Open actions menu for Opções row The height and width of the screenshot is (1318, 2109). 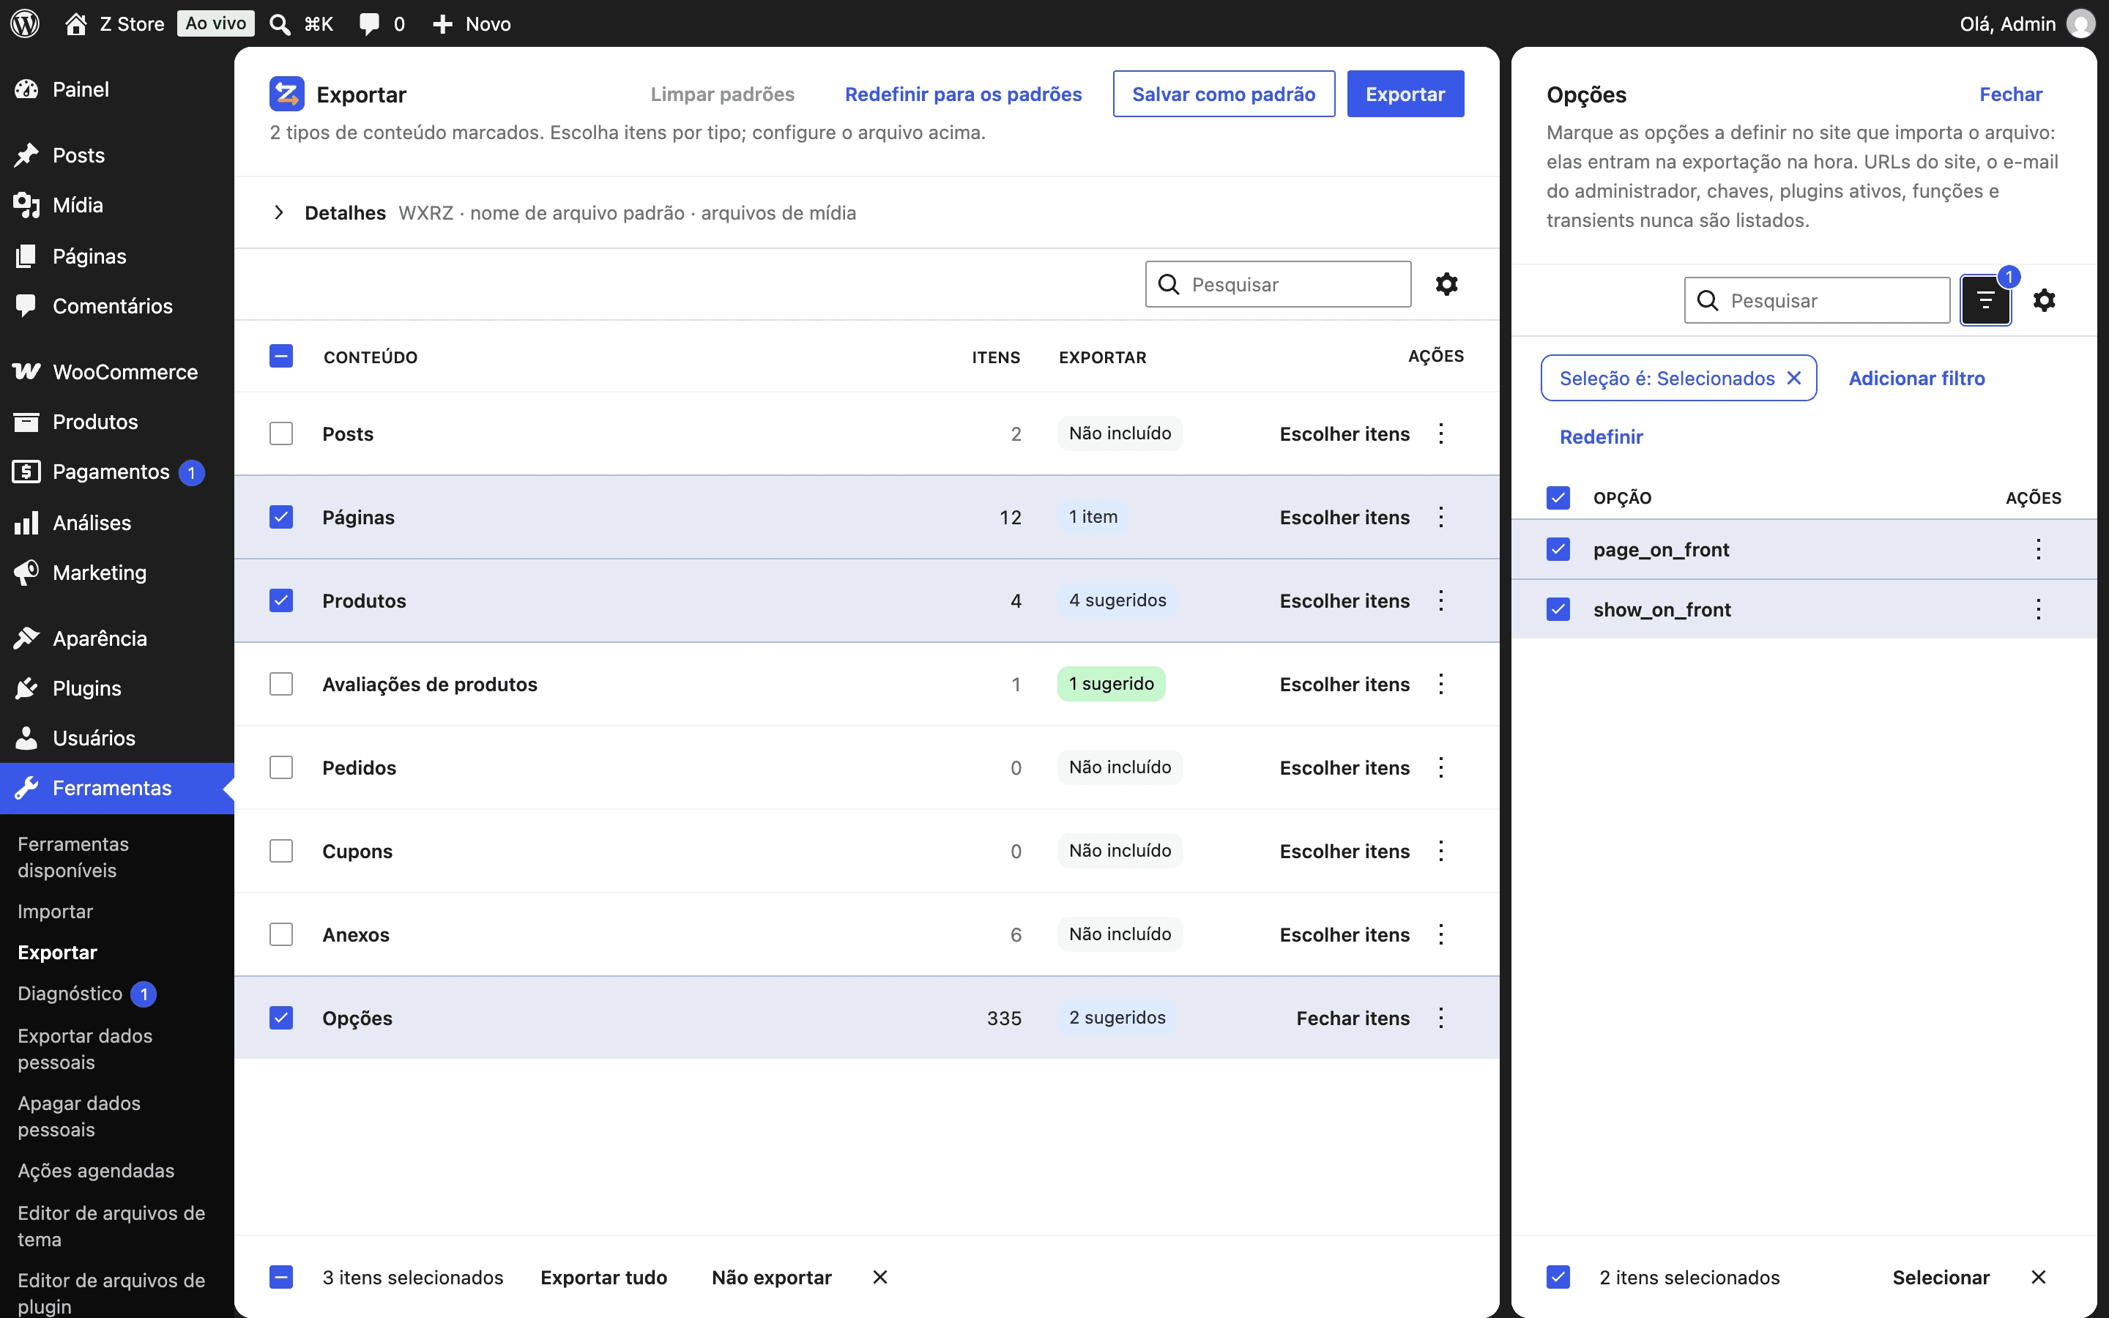1441,1018
